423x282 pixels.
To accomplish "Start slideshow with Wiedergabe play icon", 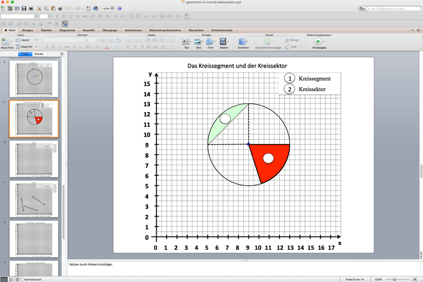I will pos(318,41).
